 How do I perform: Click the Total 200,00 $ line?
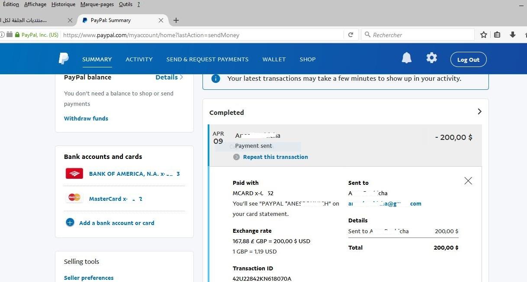[x=403, y=247]
